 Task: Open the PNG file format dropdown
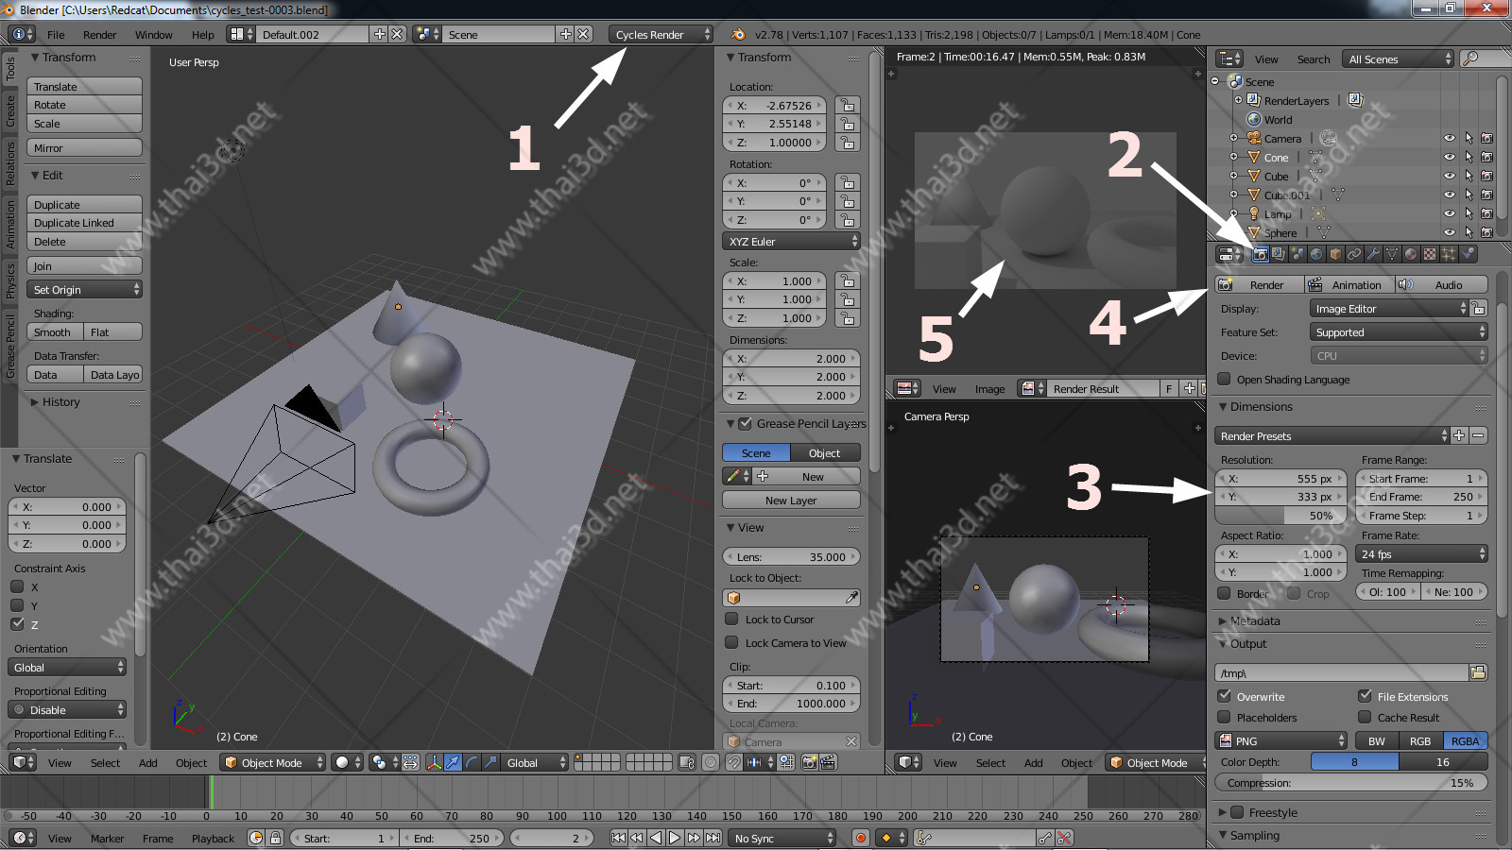1281,741
